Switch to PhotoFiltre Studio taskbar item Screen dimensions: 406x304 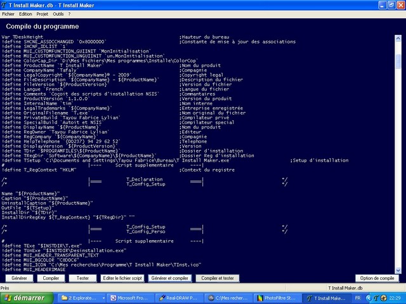pyautogui.click(x=278, y=298)
